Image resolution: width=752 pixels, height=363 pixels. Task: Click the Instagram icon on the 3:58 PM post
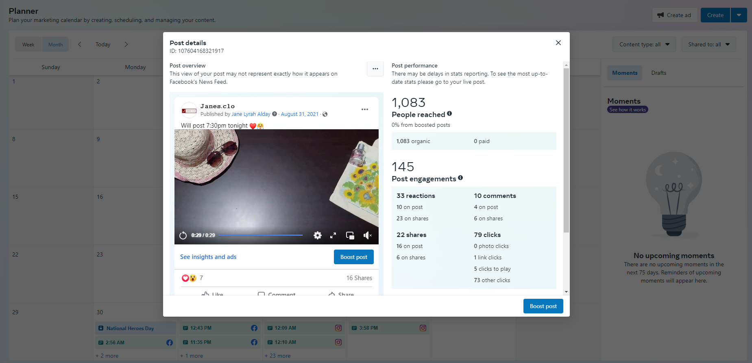point(423,328)
